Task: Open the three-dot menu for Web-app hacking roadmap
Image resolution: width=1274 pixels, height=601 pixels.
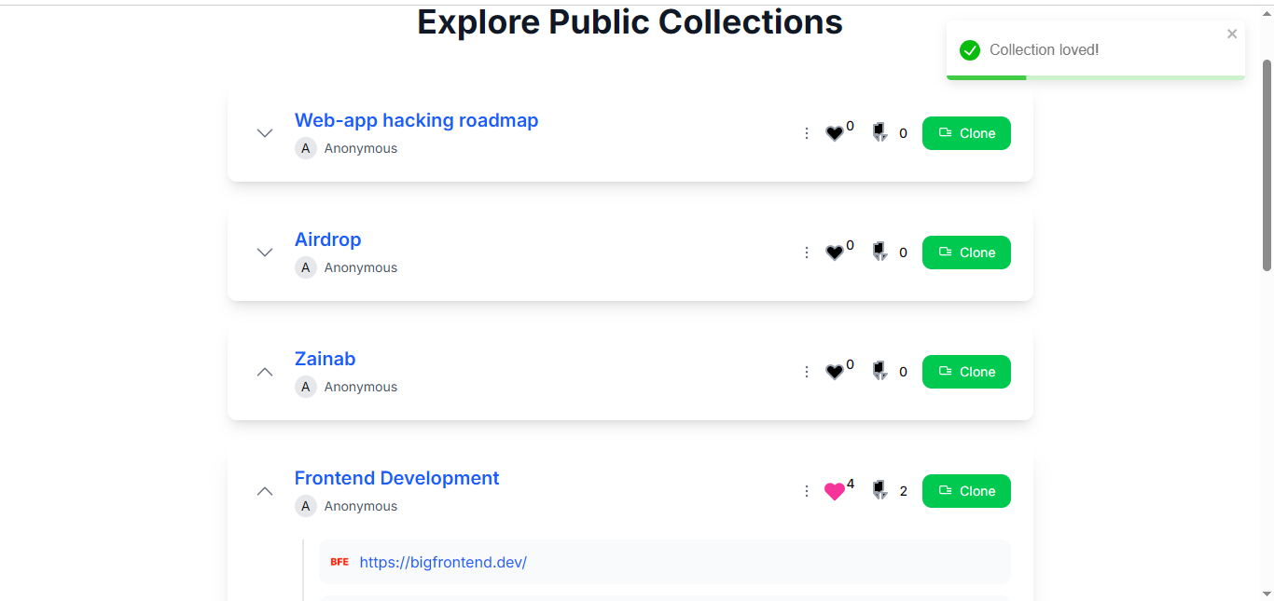Action: pos(807,133)
